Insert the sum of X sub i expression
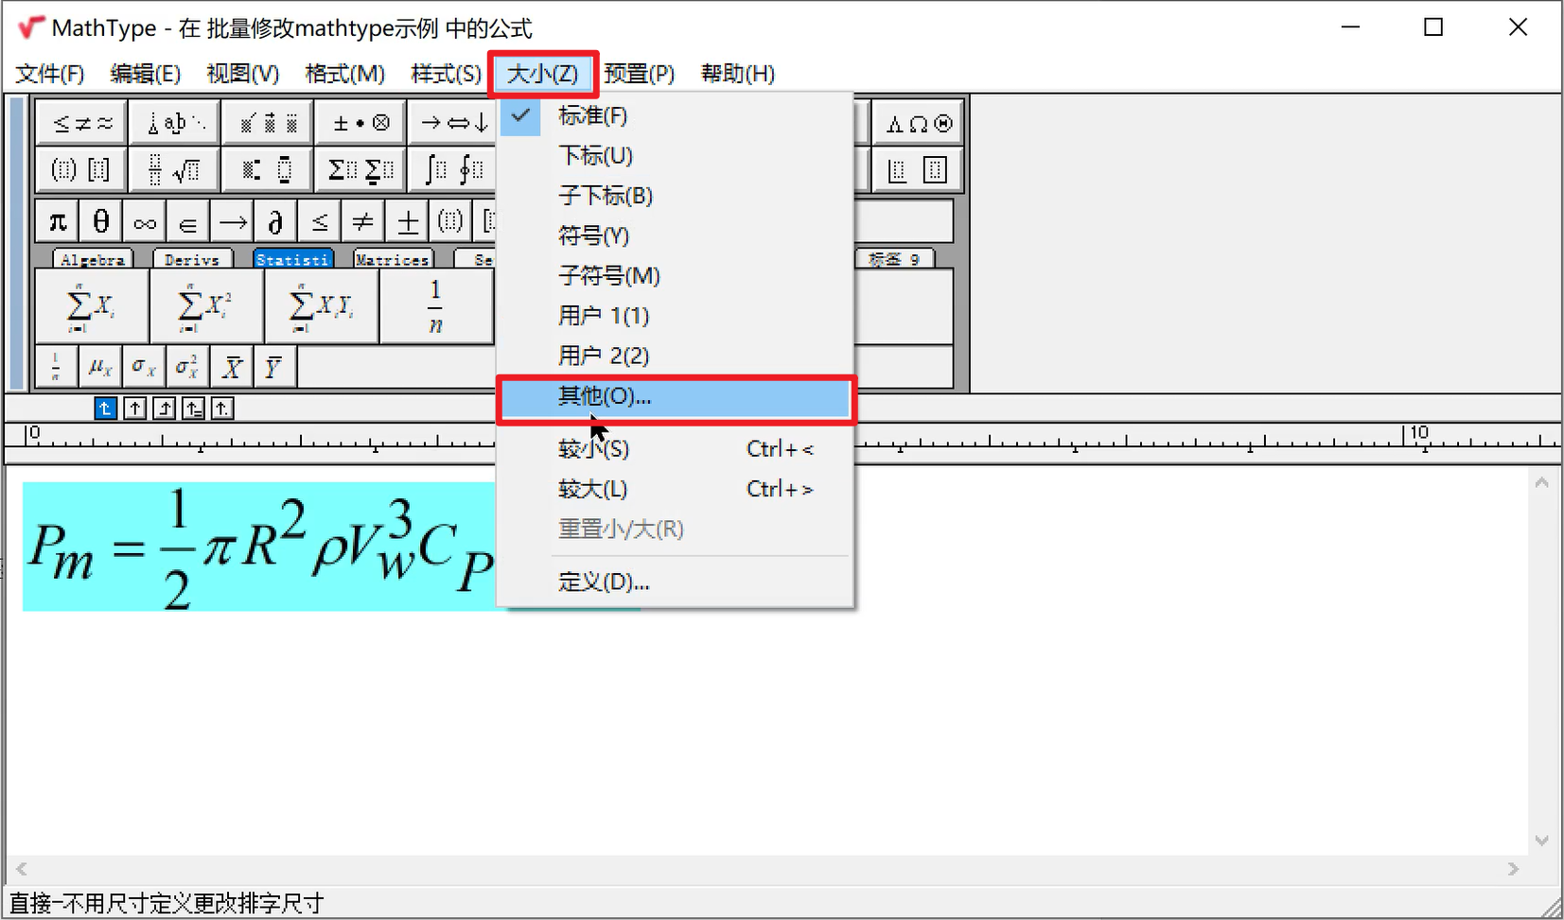 point(92,306)
